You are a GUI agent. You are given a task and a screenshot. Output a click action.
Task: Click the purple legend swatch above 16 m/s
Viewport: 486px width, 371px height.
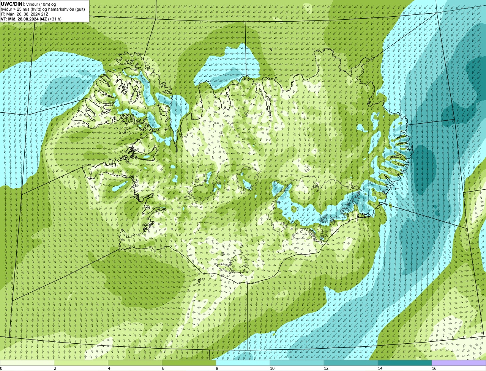pos(459,363)
